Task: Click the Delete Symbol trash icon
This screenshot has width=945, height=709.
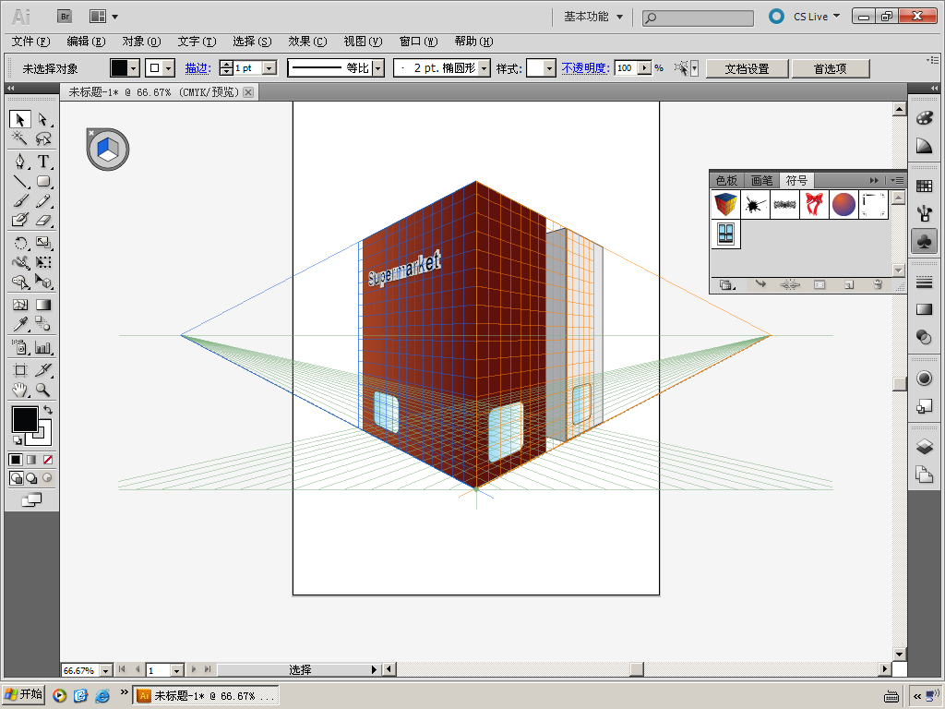Action: point(878,285)
